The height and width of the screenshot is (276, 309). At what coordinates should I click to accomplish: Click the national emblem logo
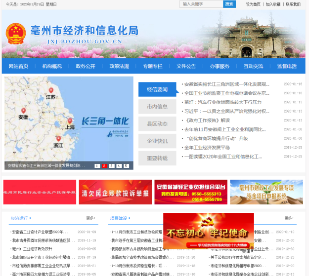tap(16, 34)
